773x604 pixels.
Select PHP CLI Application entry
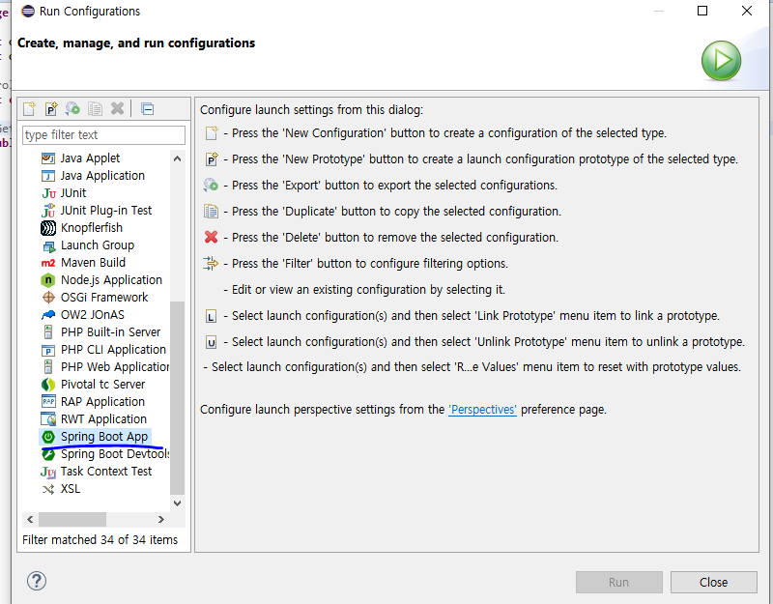[113, 350]
